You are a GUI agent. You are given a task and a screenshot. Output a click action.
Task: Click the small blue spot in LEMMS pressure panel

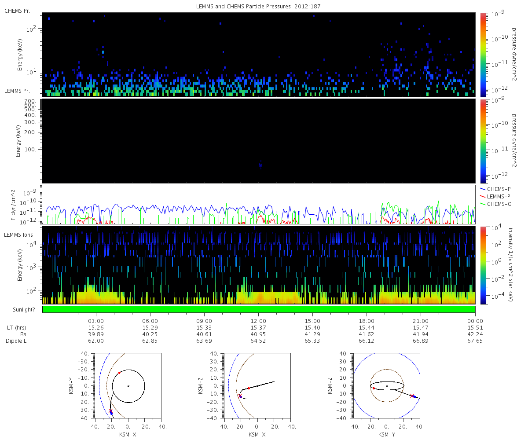pos(260,165)
